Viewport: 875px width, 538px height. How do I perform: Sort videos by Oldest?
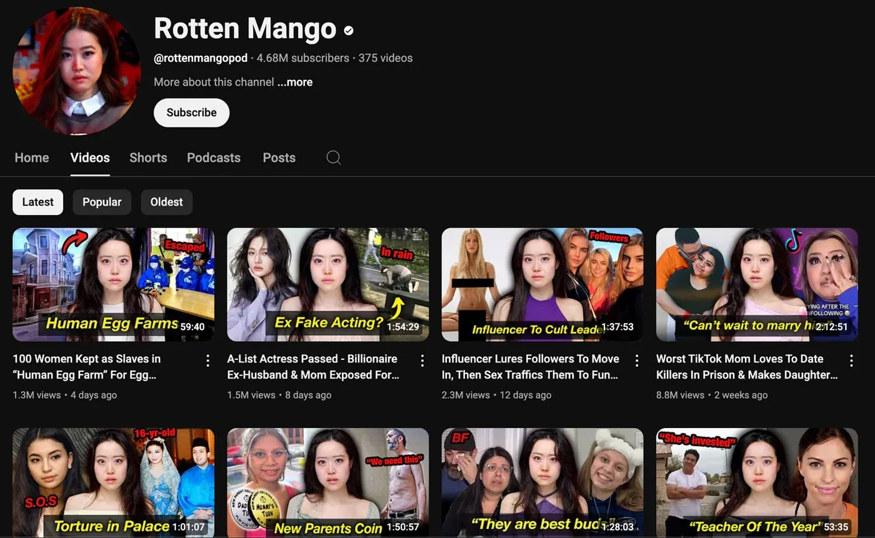pyautogui.click(x=167, y=202)
